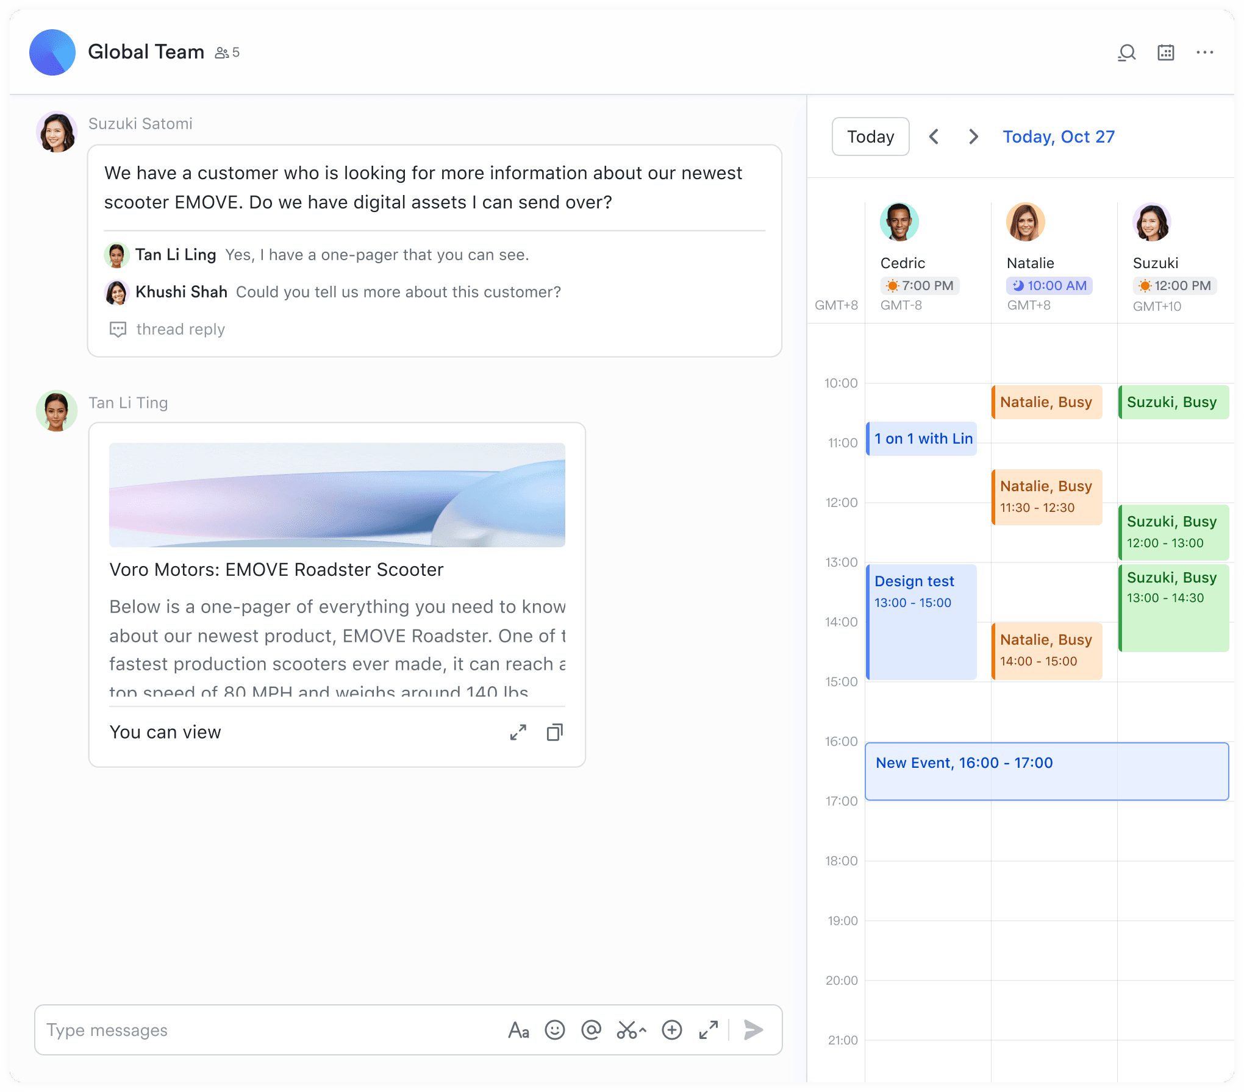1244x1092 pixels.
Task: Select the New Event, 16:00 - 17:00 block
Action: tap(1046, 771)
